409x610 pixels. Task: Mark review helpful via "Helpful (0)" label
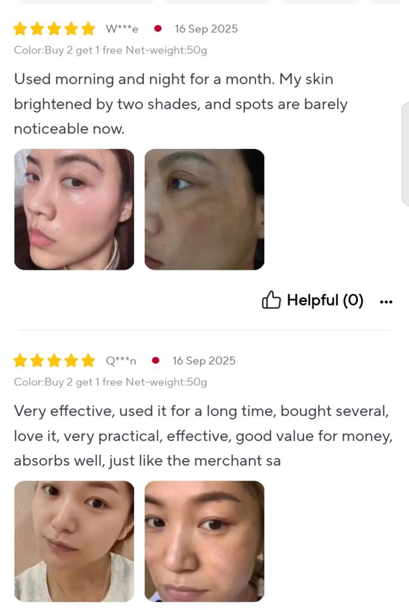click(325, 300)
